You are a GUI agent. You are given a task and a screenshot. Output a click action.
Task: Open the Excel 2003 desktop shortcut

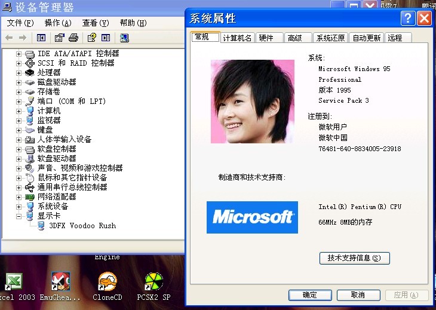(14, 282)
